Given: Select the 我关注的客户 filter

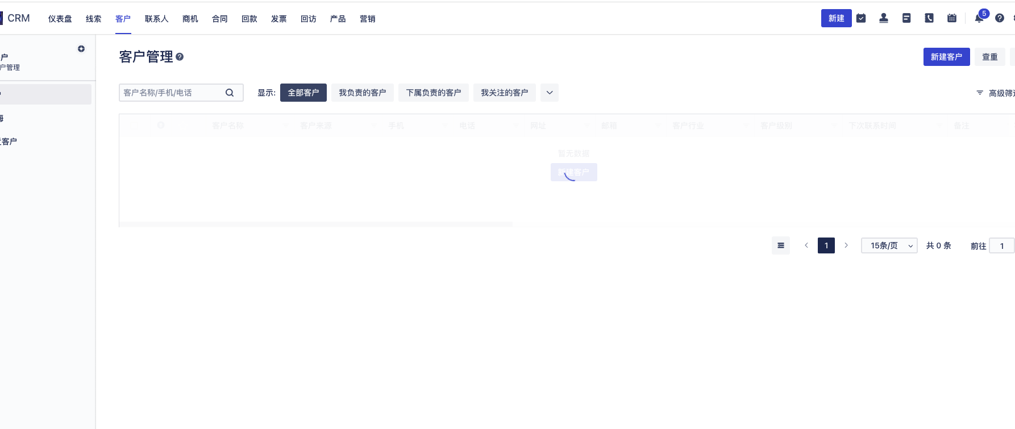Looking at the screenshot, I should [x=505, y=93].
